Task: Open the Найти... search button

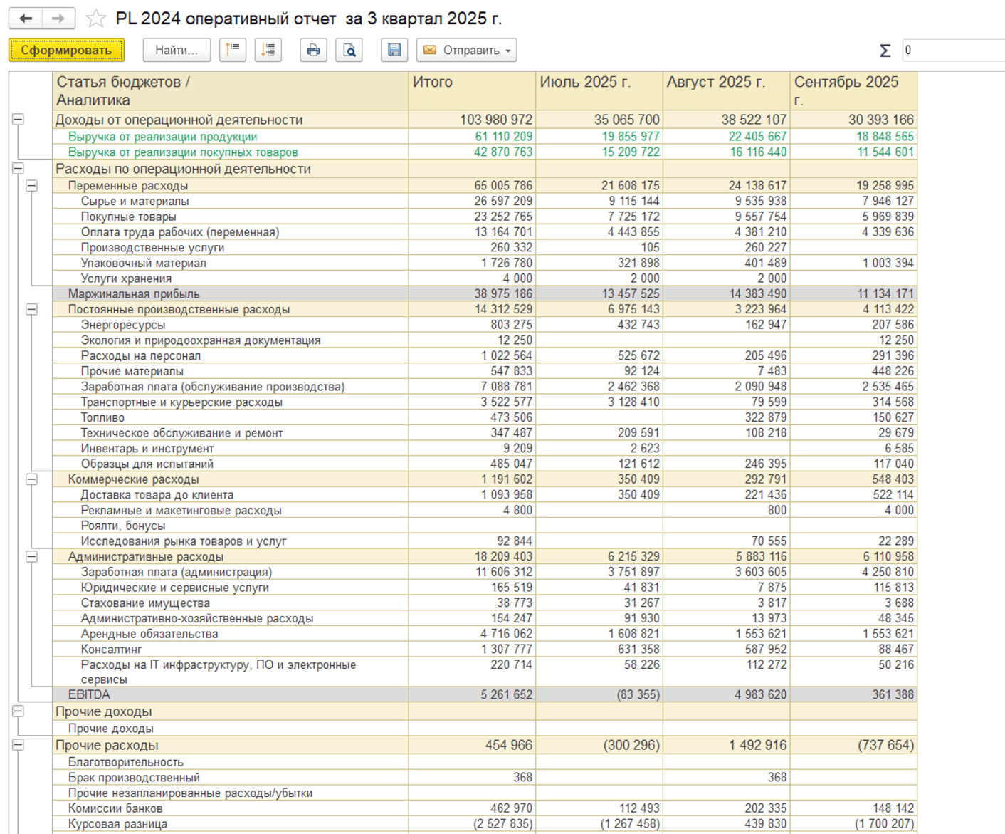Action: coord(177,50)
